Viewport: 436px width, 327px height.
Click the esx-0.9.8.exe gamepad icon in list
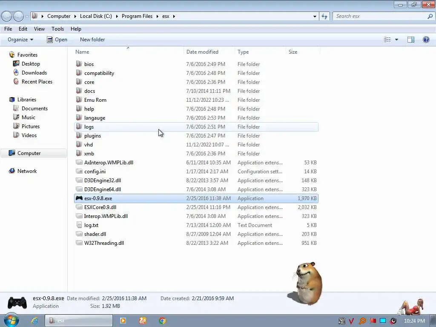coord(79,198)
